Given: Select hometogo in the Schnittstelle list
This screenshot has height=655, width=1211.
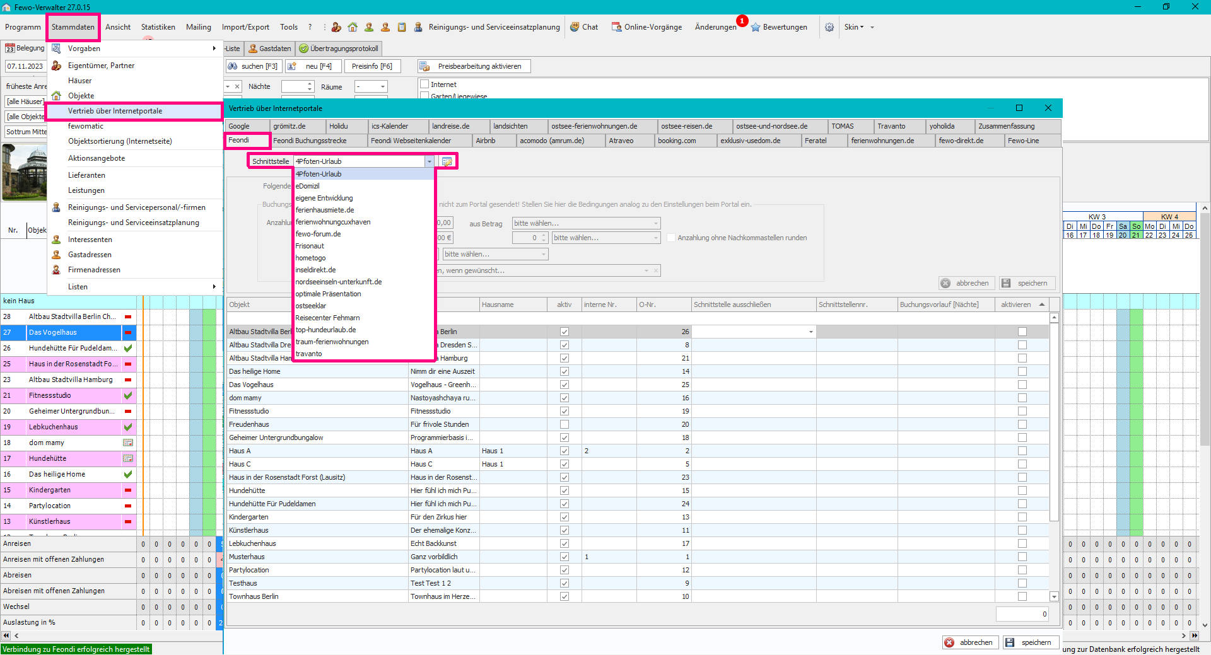Looking at the screenshot, I should [x=364, y=258].
